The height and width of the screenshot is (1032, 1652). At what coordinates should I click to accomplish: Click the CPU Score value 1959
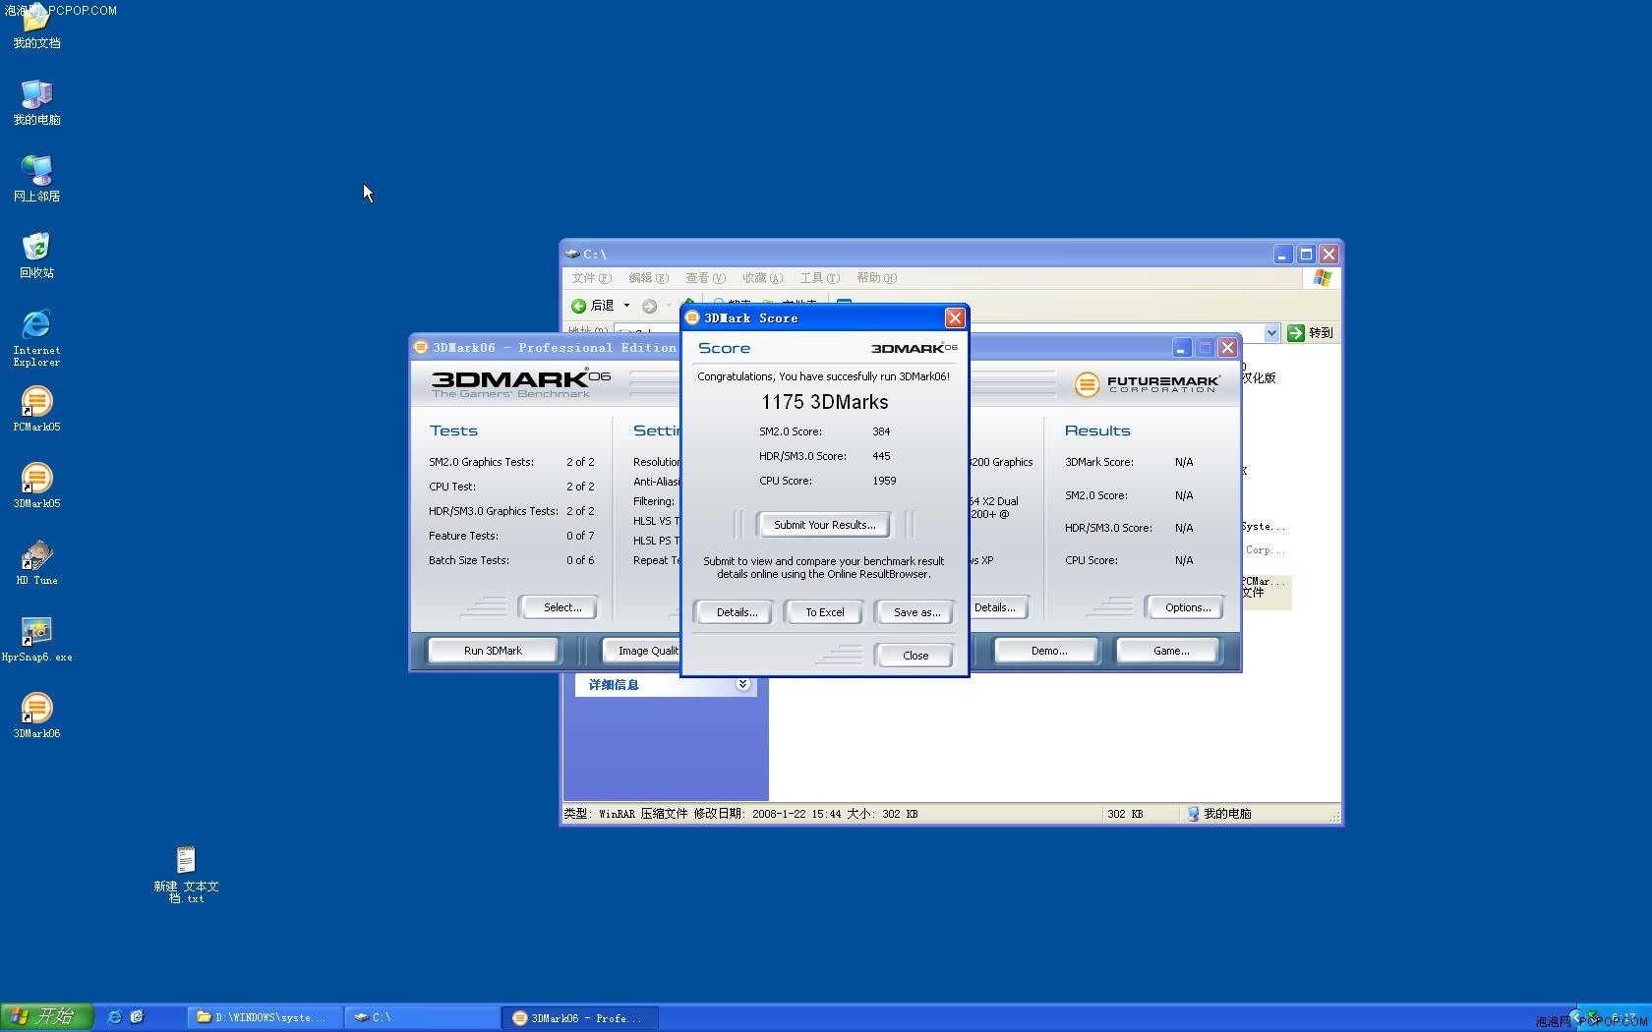(x=884, y=481)
